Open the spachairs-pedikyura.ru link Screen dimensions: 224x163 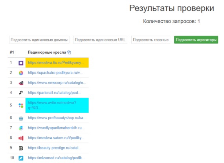click(55, 72)
